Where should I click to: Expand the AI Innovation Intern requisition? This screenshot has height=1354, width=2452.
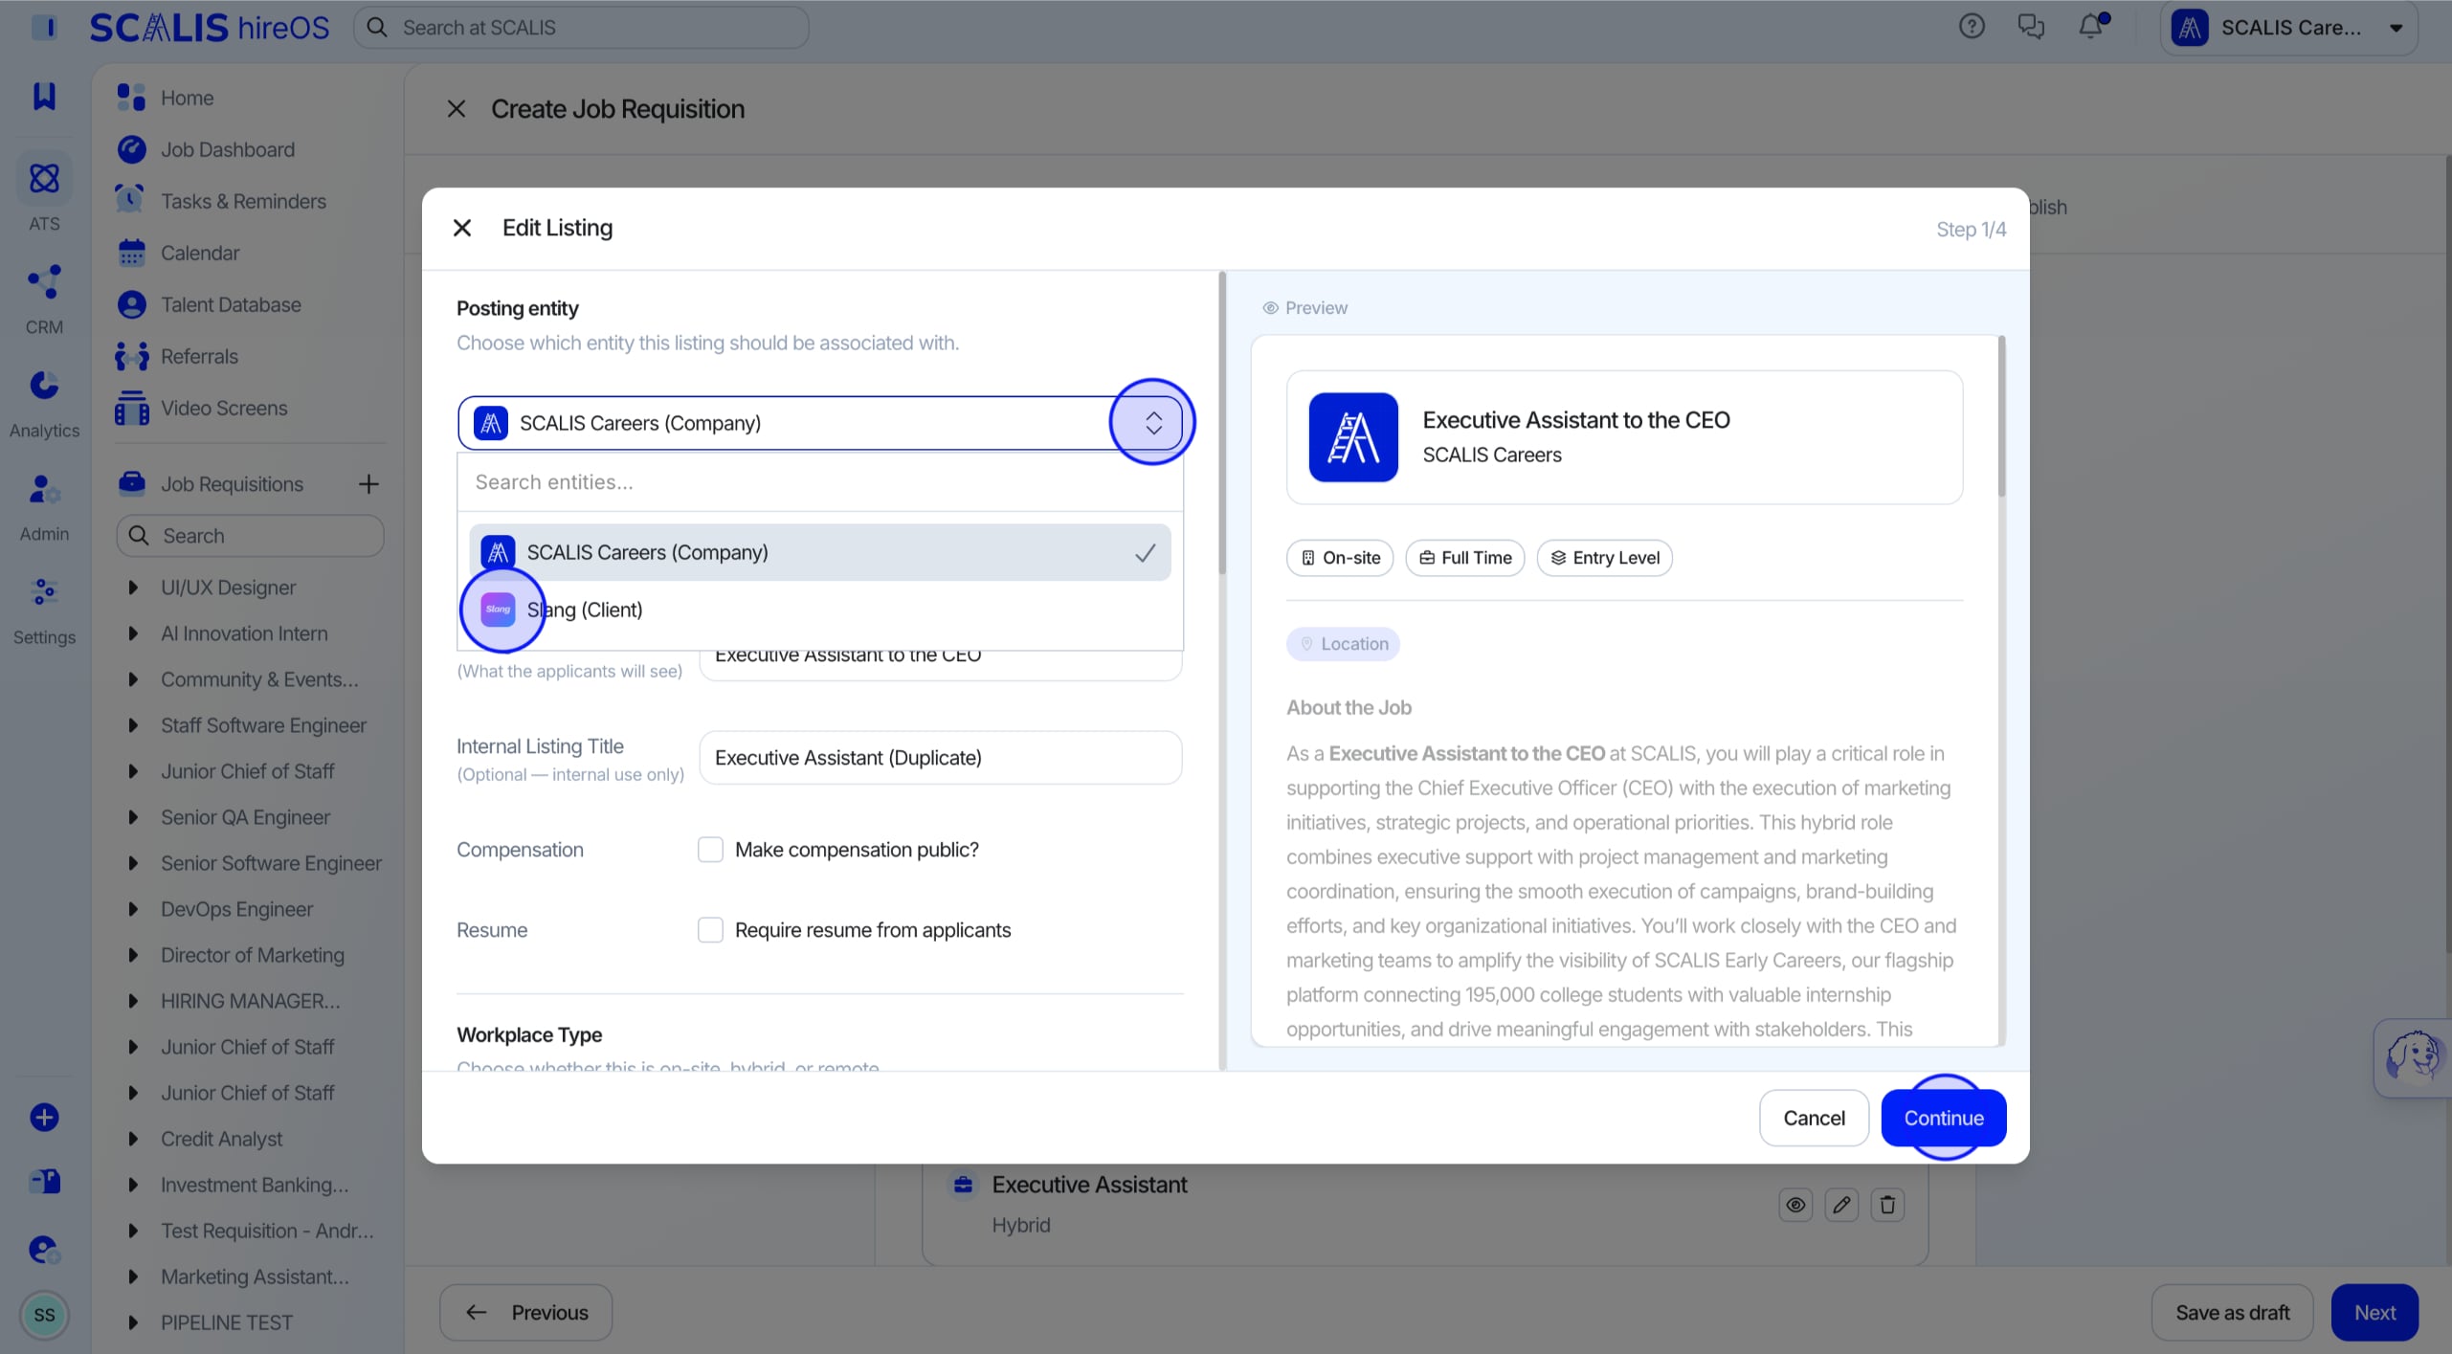133,633
